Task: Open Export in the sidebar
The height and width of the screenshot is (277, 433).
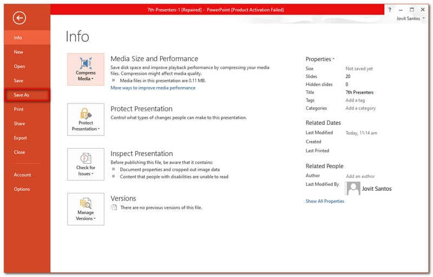Action: [x=27, y=138]
